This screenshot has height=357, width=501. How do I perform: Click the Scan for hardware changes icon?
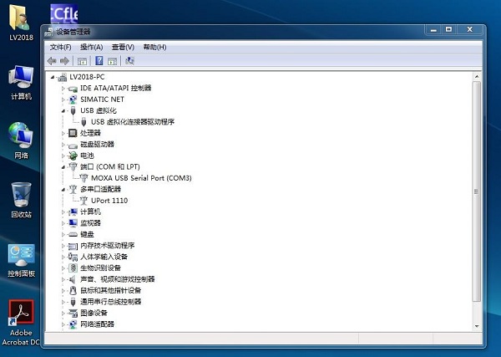click(129, 60)
